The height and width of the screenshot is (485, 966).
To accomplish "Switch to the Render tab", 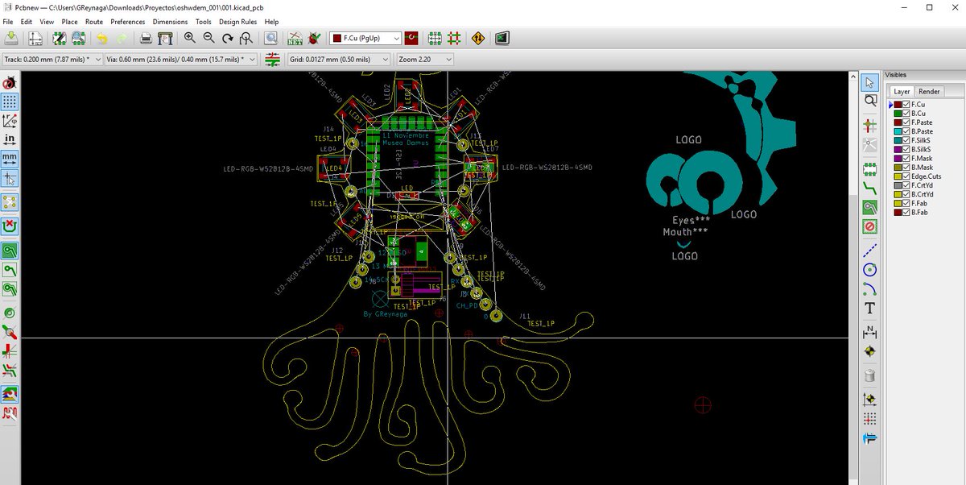I will tap(928, 92).
